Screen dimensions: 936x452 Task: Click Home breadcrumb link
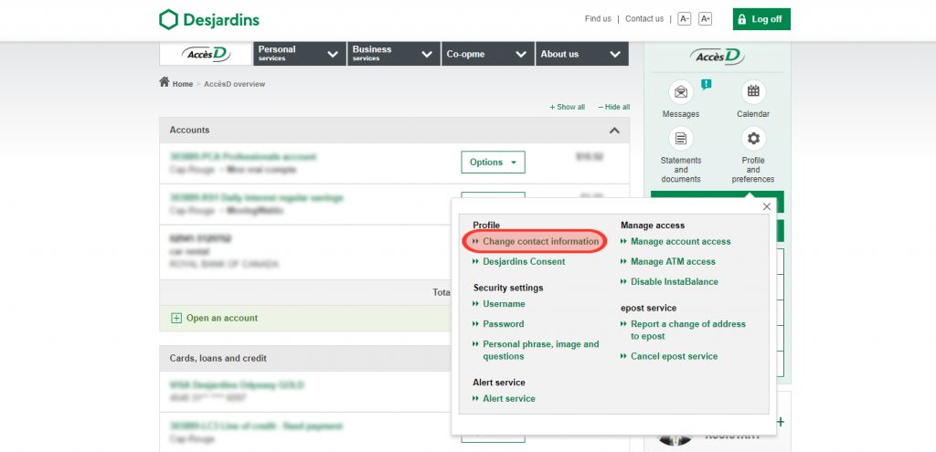tap(183, 84)
